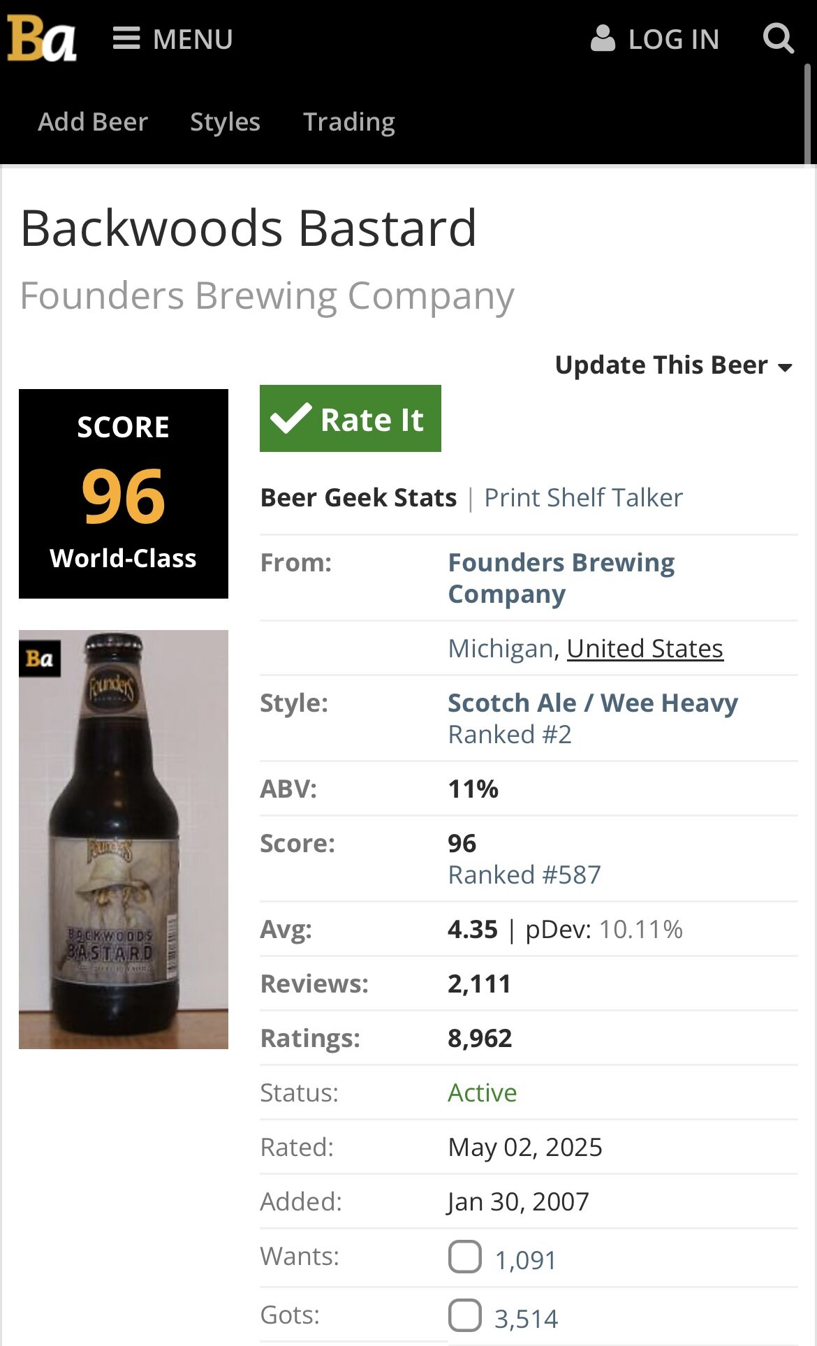Open the Scotch Ale / Wee Heavy style

click(593, 703)
